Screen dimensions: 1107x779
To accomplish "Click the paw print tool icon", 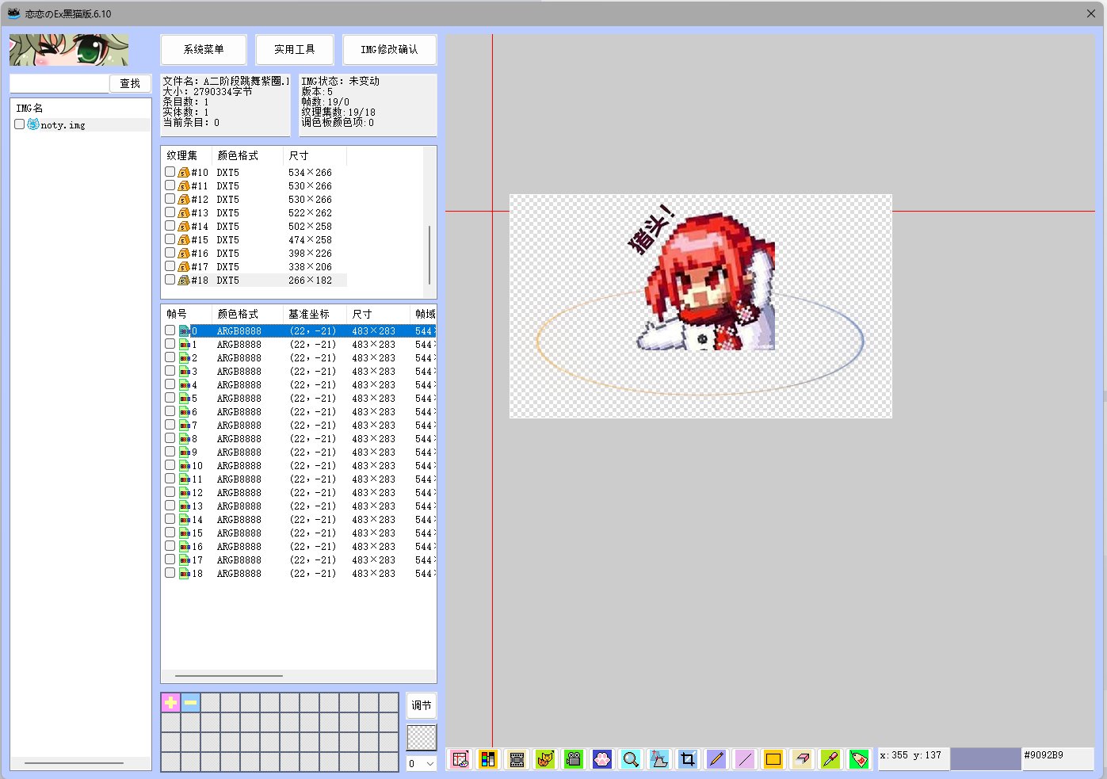I will (602, 759).
